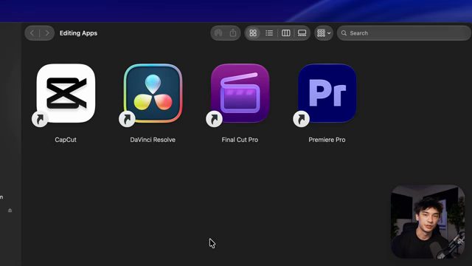Click the Editing Apps window title

[x=78, y=33]
